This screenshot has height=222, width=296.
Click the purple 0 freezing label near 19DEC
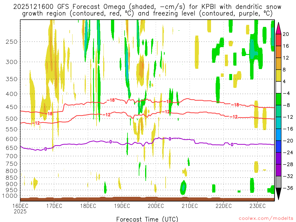tap(111, 142)
